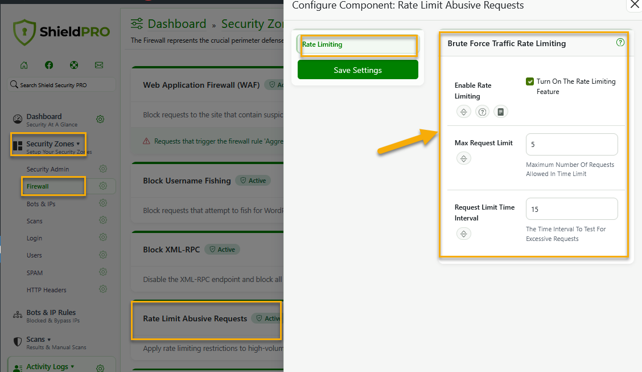Click Request Limit Time Interval arrows icon
642x372 pixels.
(x=463, y=234)
